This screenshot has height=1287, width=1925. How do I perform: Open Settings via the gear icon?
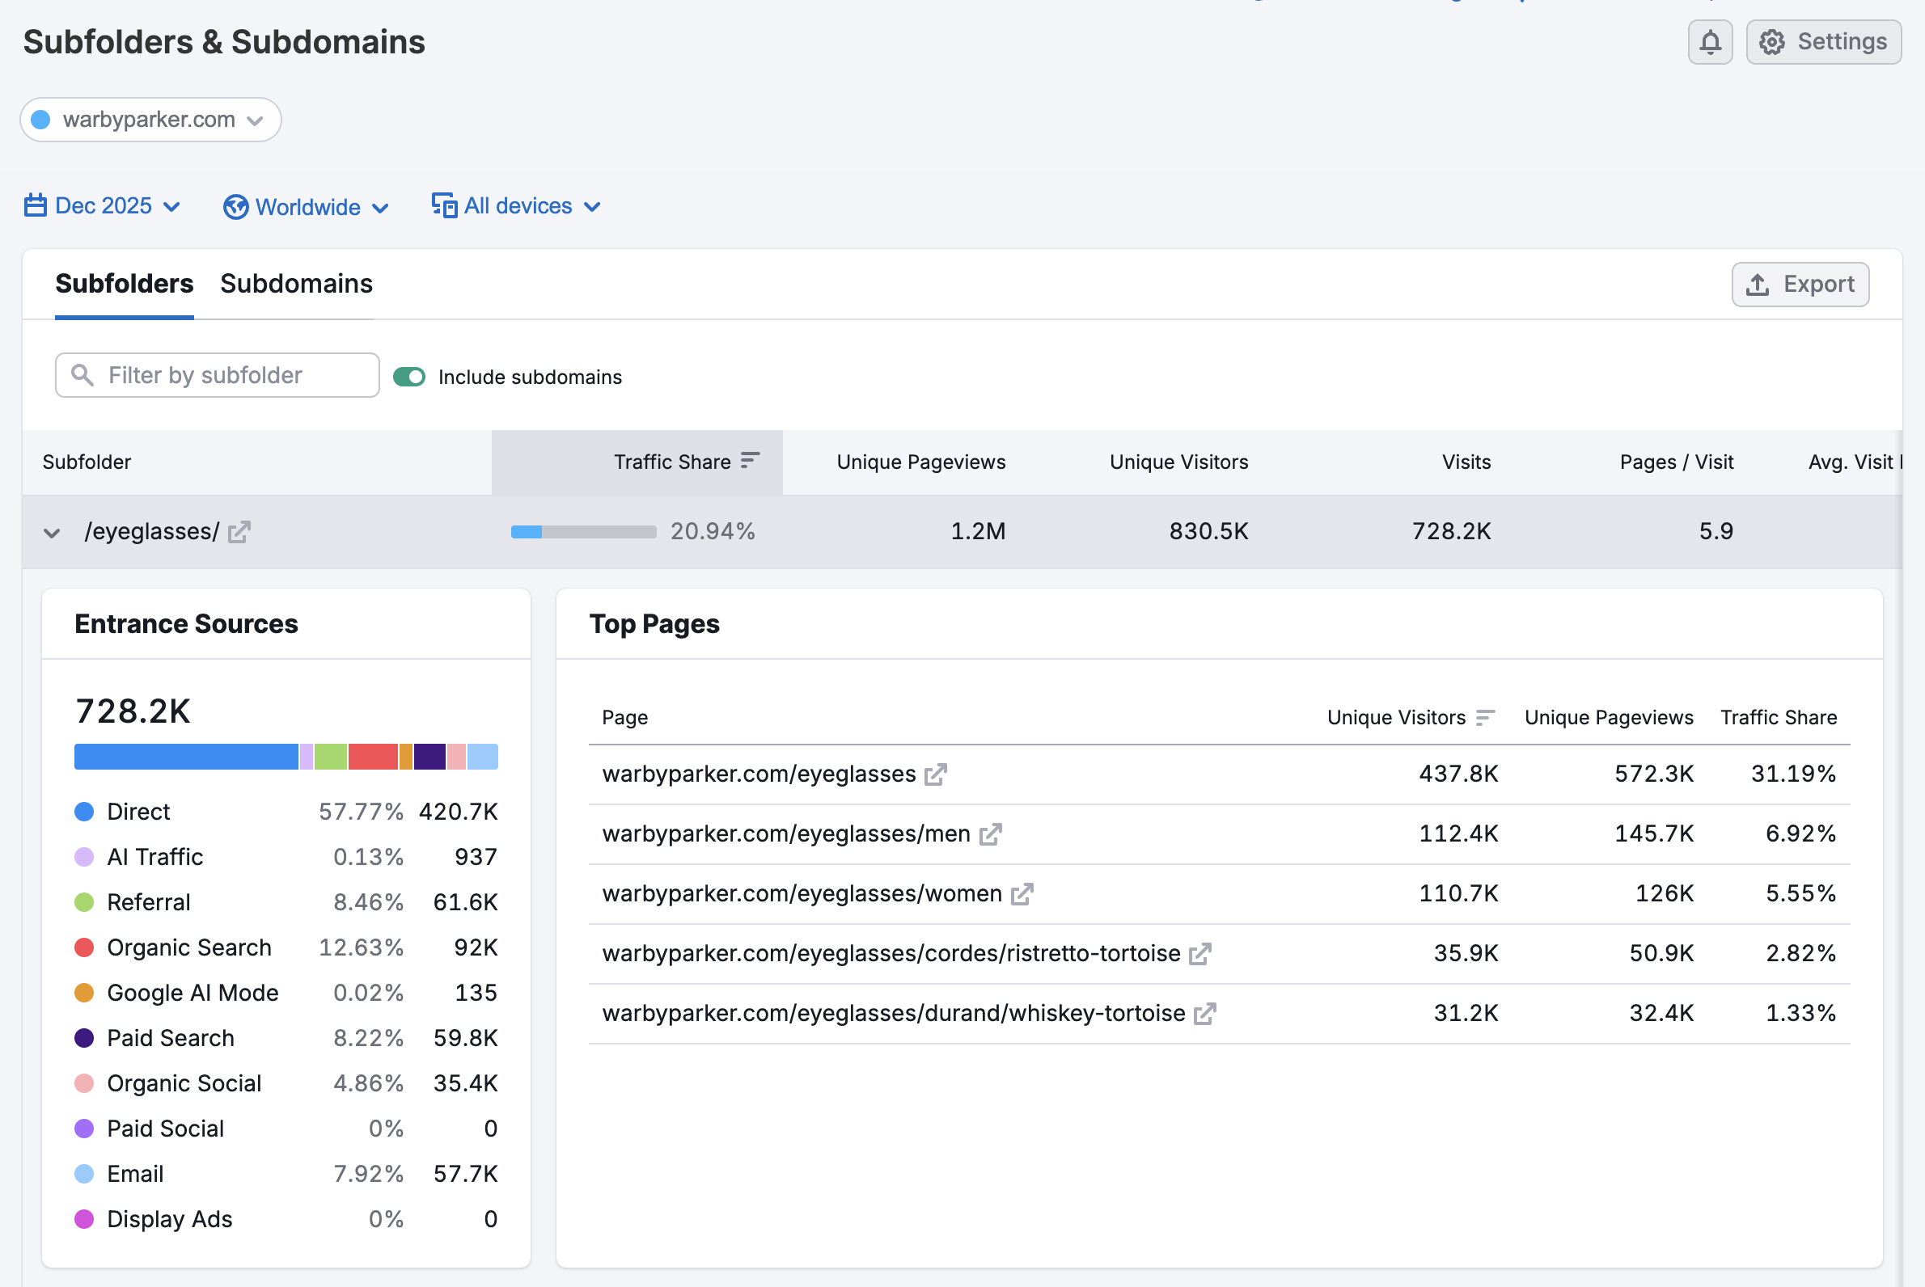tap(1772, 42)
